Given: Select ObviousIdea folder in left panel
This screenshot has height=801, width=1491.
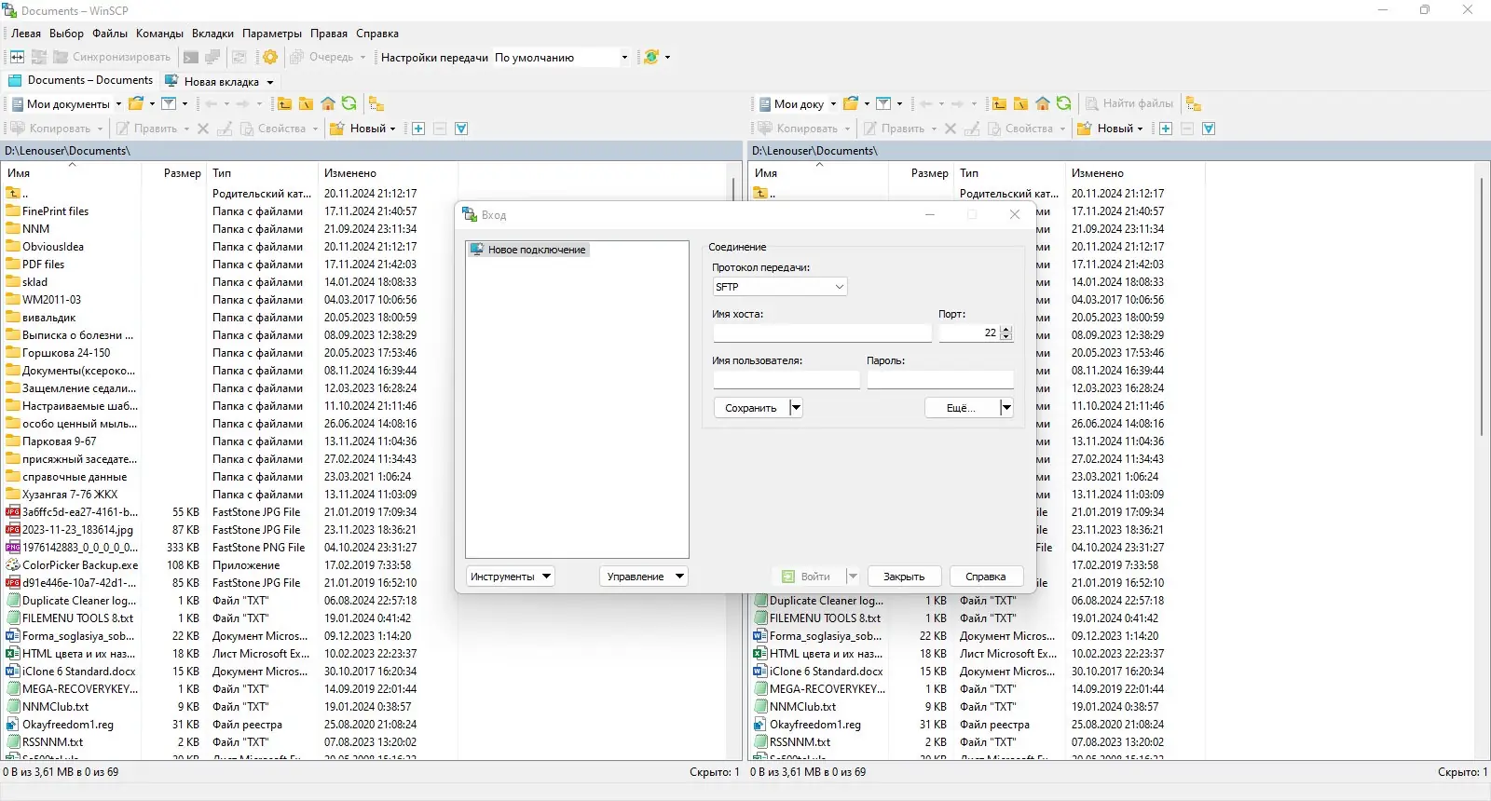Looking at the screenshot, I should [x=53, y=247].
